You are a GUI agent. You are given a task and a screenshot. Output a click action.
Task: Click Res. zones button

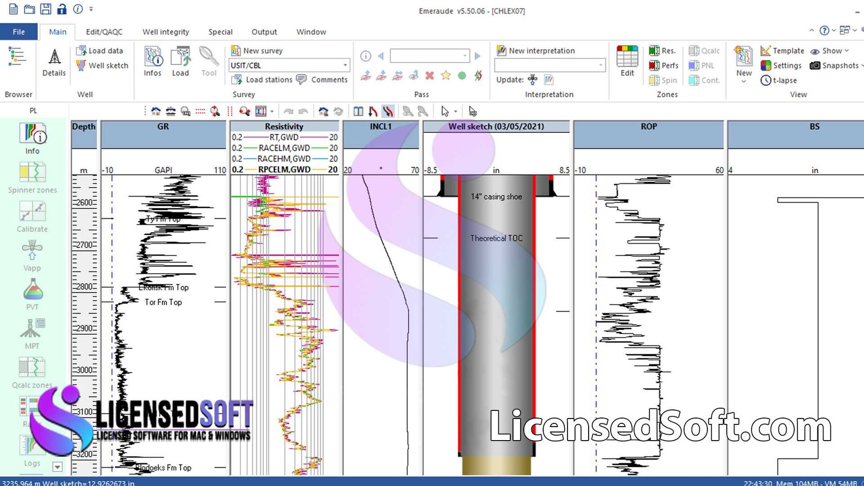pos(663,51)
